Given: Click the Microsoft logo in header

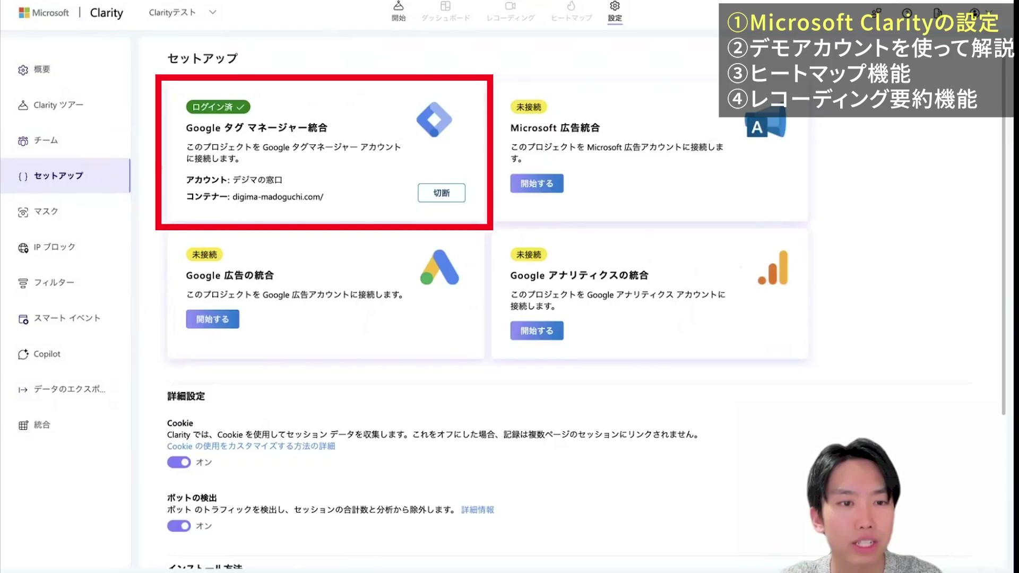Looking at the screenshot, I should pyautogui.click(x=44, y=12).
